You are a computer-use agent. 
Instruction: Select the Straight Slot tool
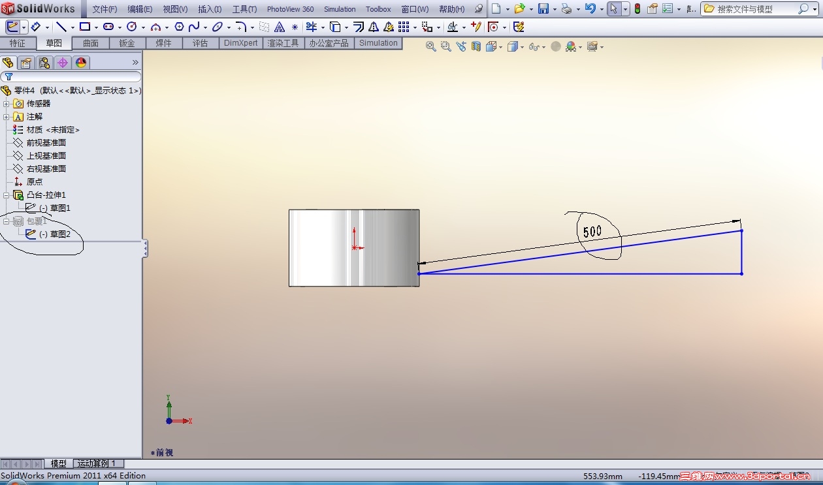click(108, 27)
